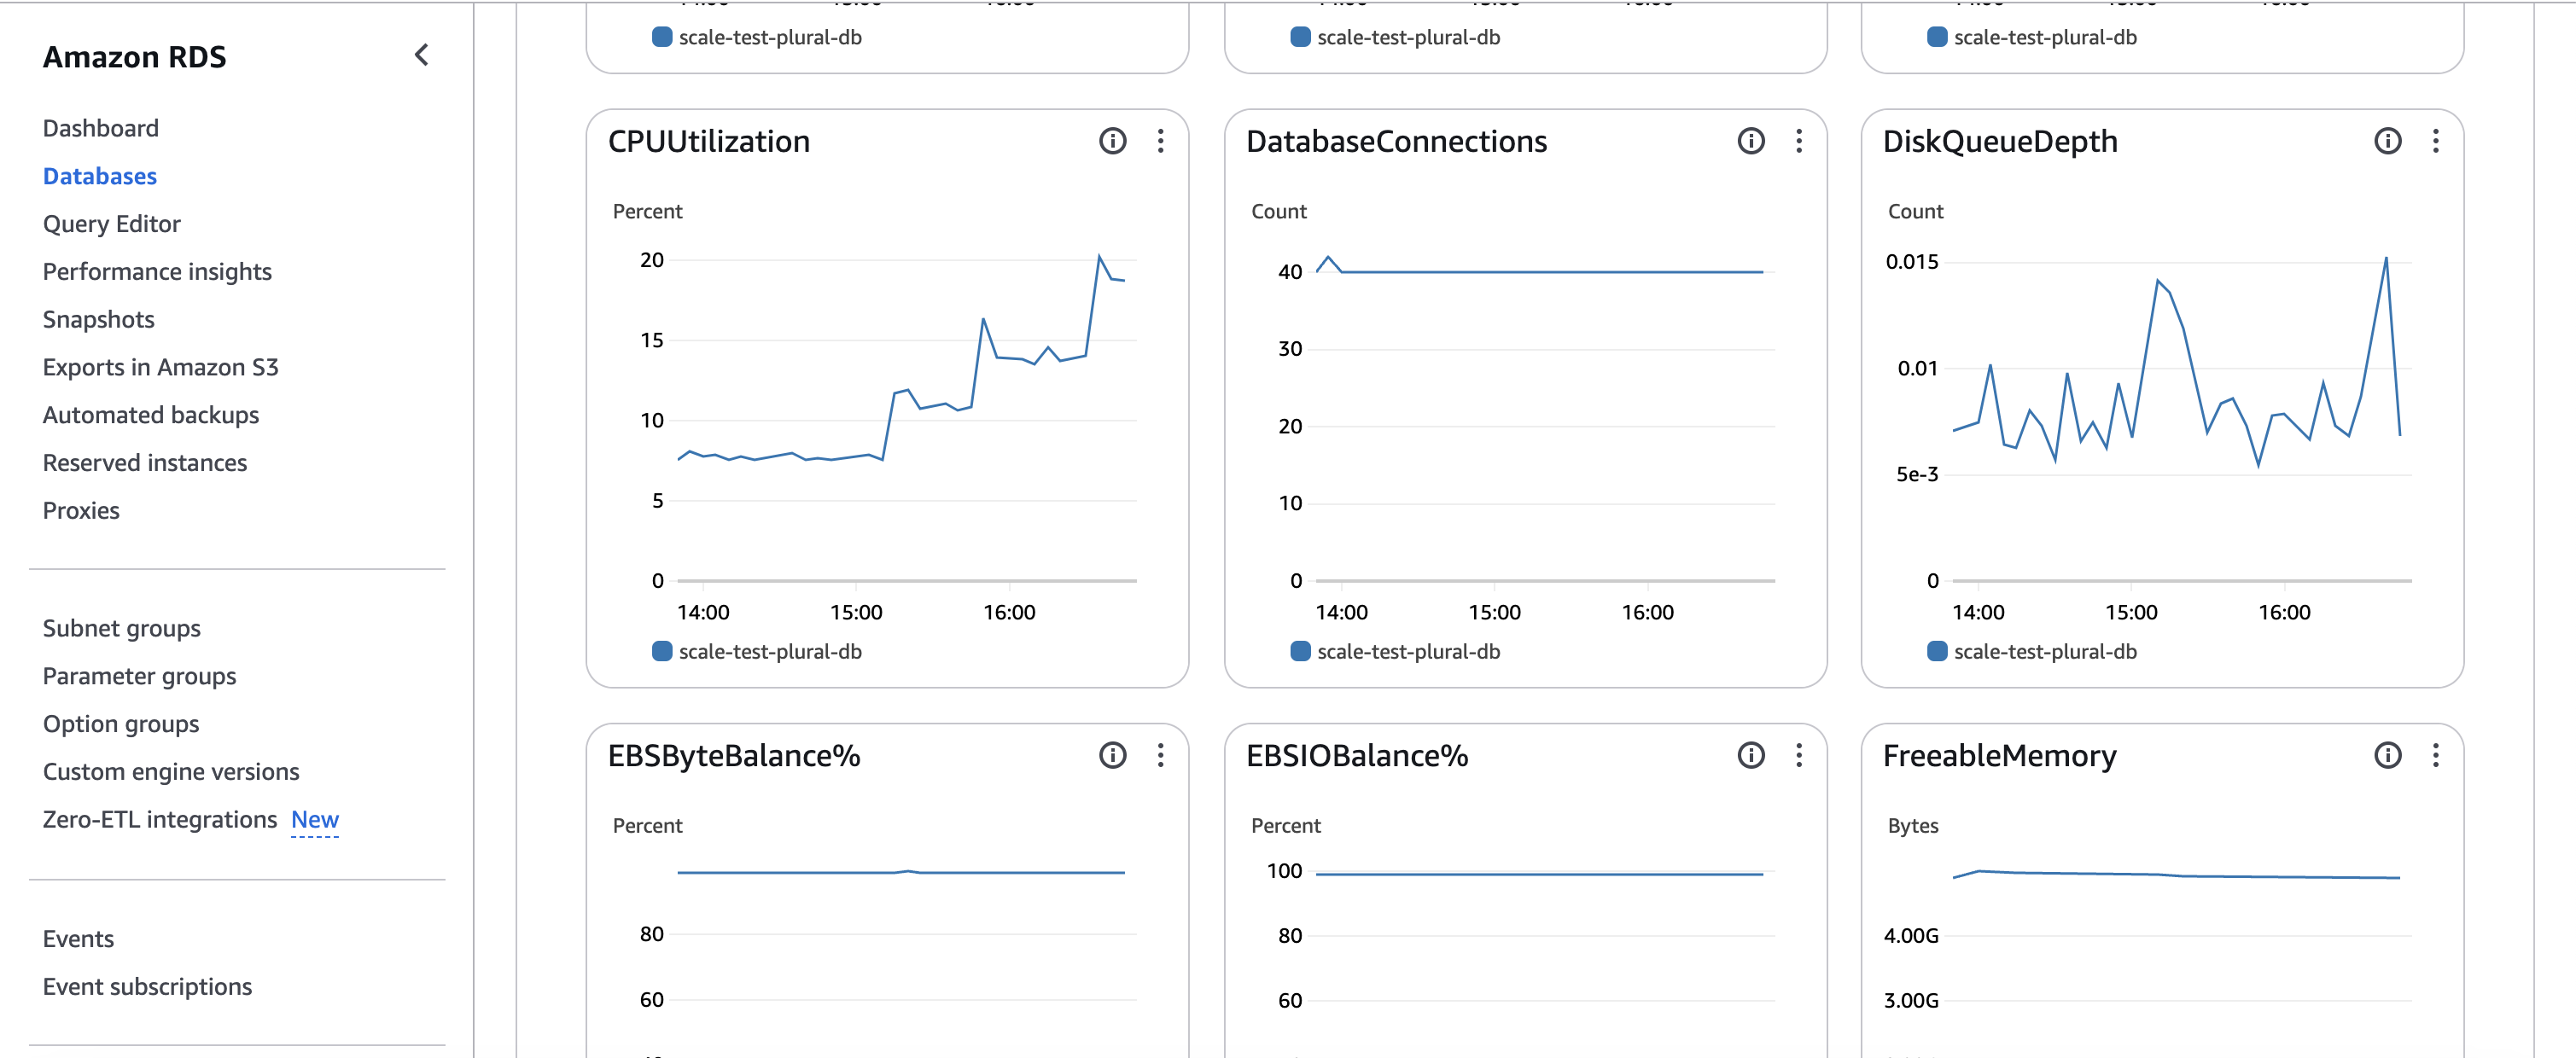
Task: Open Option groups
Action: click(x=121, y=724)
